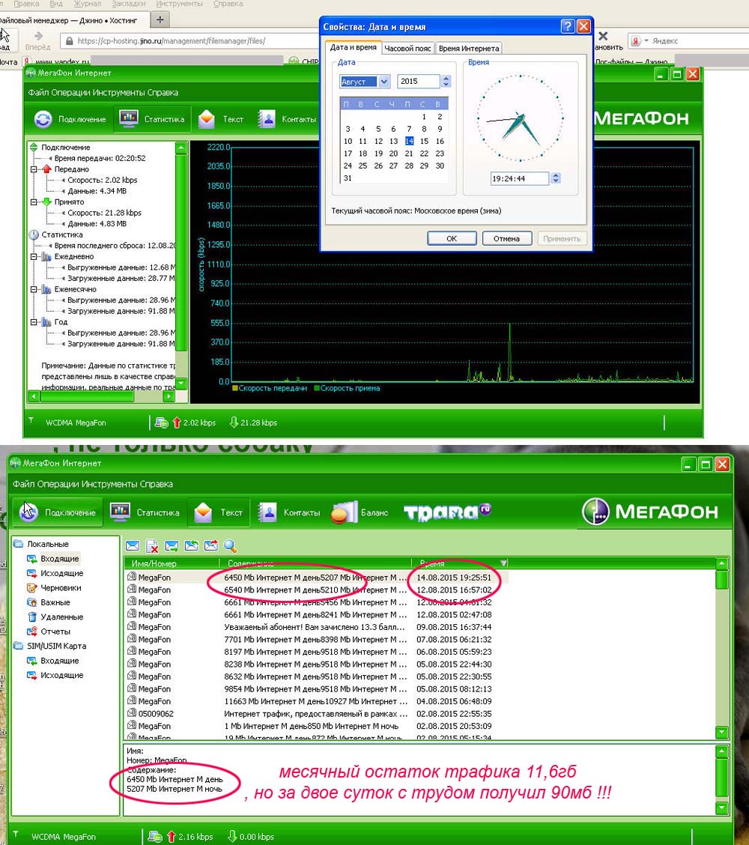Viewport: 749px width, 845px height.
Task: Click the time input showing 19:24:44
Action: [520, 178]
